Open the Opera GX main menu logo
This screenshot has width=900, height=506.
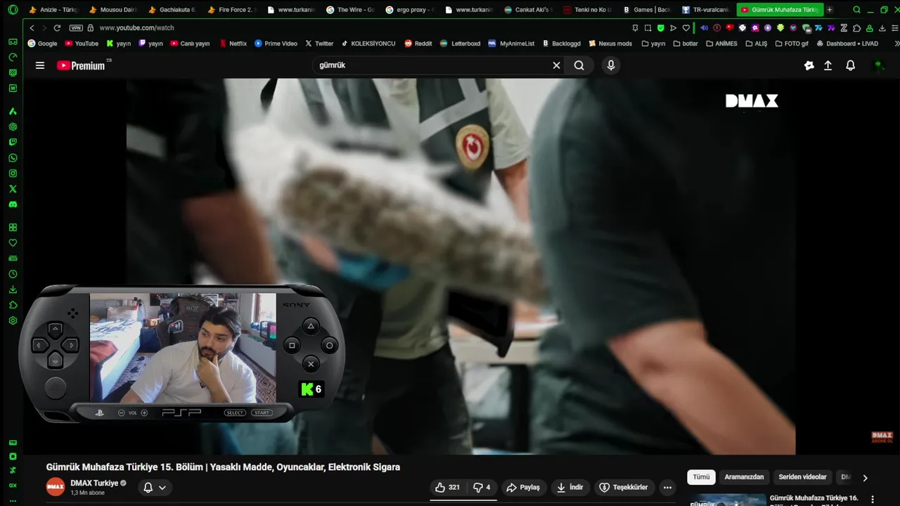coord(13,10)
